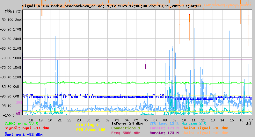The width and height of the screenshot is (255, 137).
Task: Click the 'Rxrate: 173 M' legend label
Action: 164,133
